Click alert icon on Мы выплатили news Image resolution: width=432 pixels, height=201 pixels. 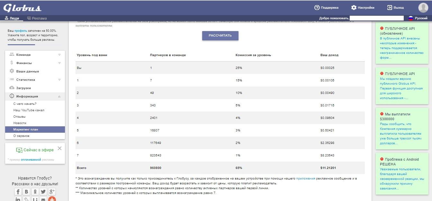click(x=382, y=114)
